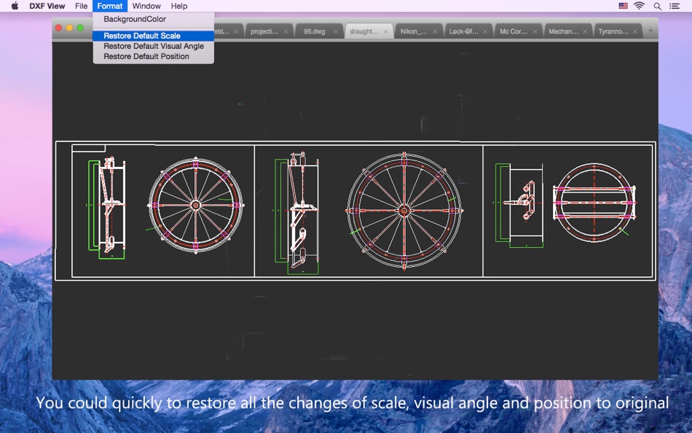Add a new tab with plus button
The width and height of the screenshot is (692, 433).
point(650,31)
